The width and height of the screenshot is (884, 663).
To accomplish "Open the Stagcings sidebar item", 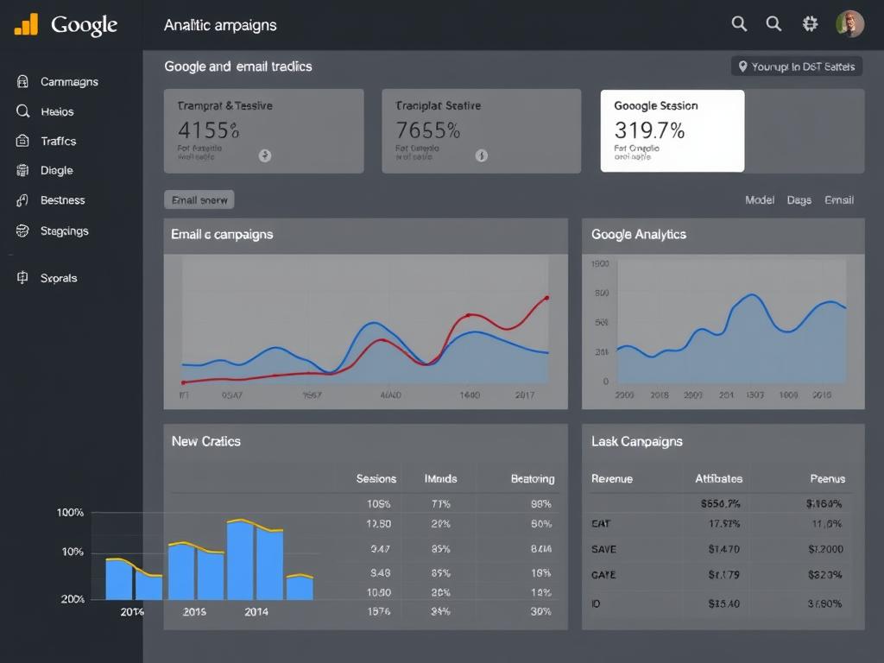I will click(64, 230).
